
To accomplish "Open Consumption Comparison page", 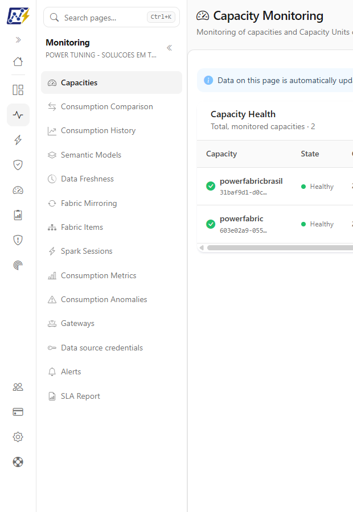I will 112,106.
